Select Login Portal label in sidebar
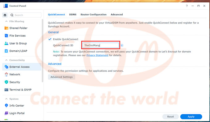 pyautogui.click(x=17, y=113)
